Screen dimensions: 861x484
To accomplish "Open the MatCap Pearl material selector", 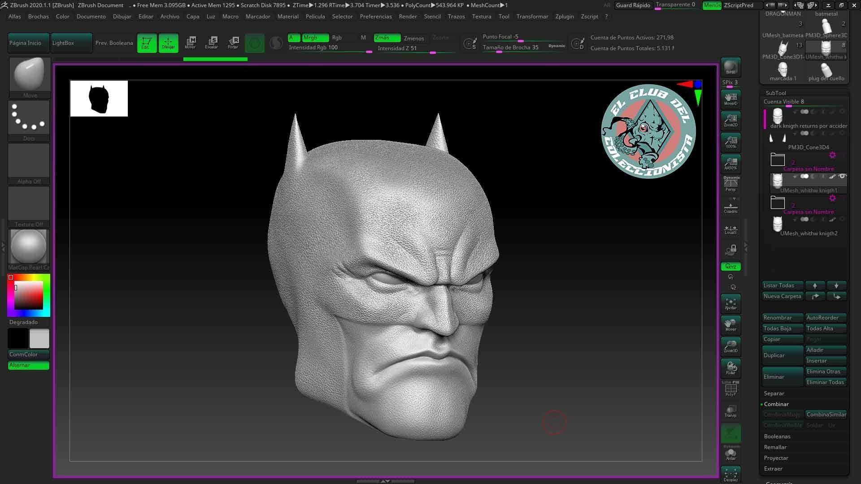I will [x=29, y=250].
